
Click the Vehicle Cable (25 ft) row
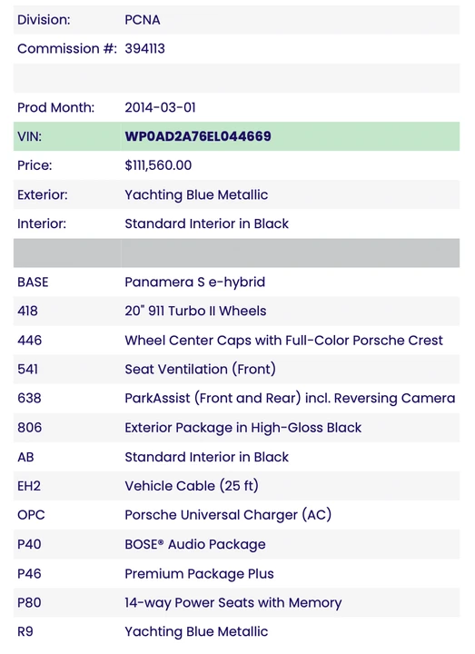pos(236,486)
